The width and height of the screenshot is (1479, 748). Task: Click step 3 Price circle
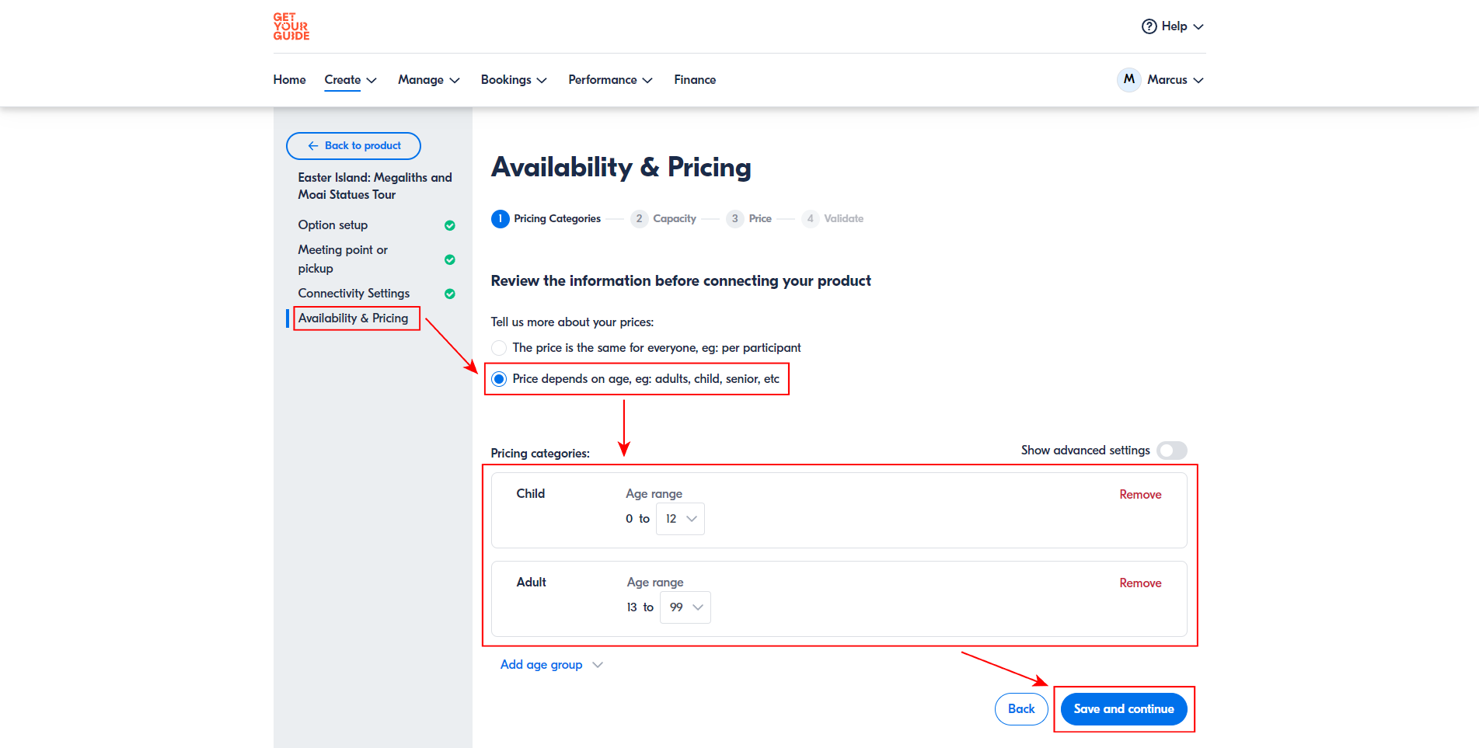(x=734, y=219)
